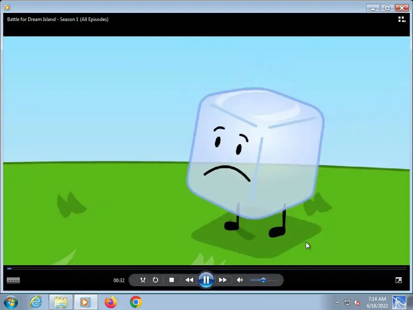The height and width of the screenshot is (310, 413).
Task: Click the tray icon right of clock
Action: pos(399,302)
